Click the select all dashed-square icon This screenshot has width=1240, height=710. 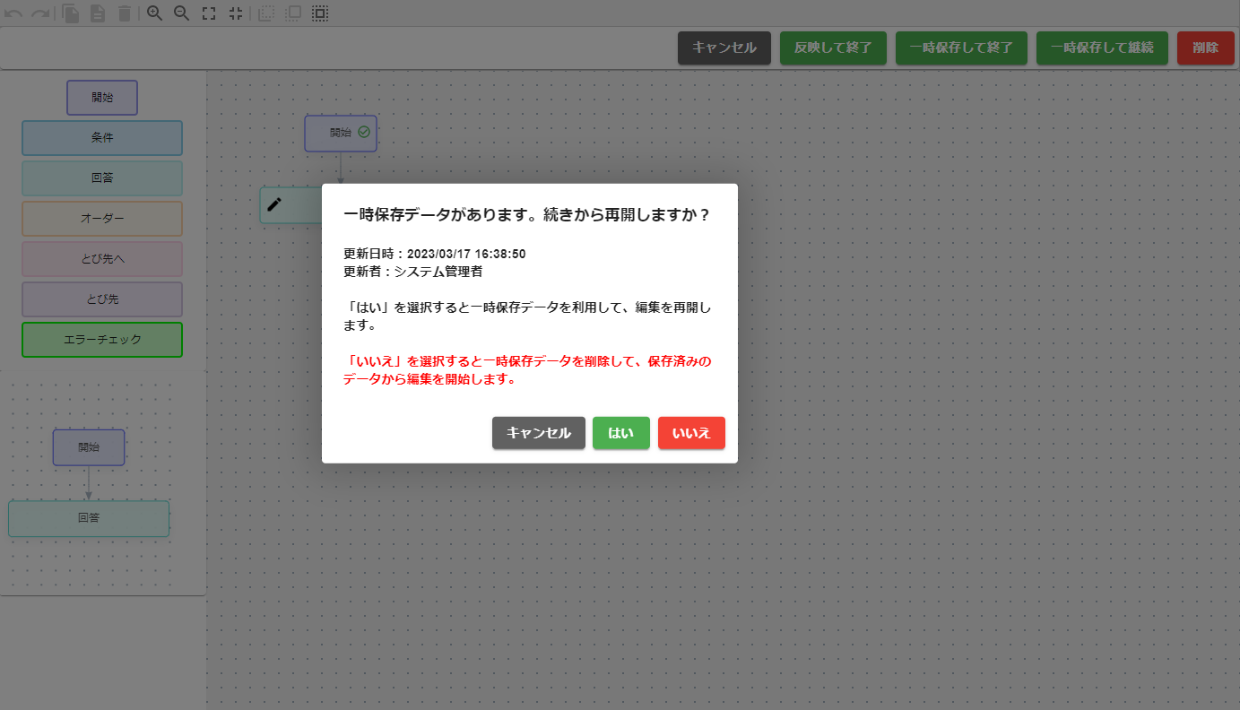[x=320, y=13]
